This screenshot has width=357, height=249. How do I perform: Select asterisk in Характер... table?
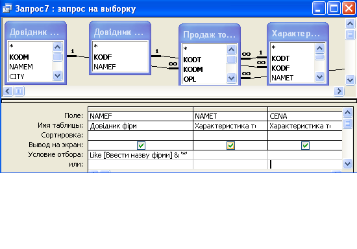(x=274, y=48)
